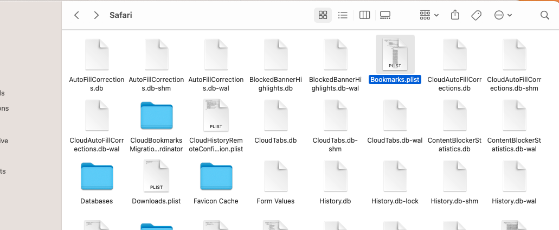Viewport: 559px width, 230px height.
Task: Click the Favicon Cache folder name
Action: point(216,201)
